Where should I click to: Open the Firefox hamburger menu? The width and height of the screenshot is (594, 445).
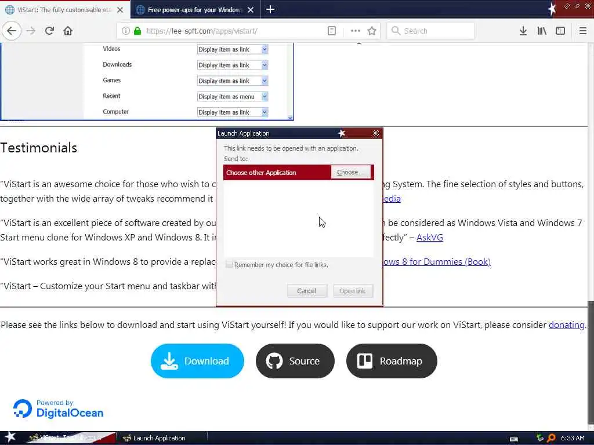[x=583, y=31]
